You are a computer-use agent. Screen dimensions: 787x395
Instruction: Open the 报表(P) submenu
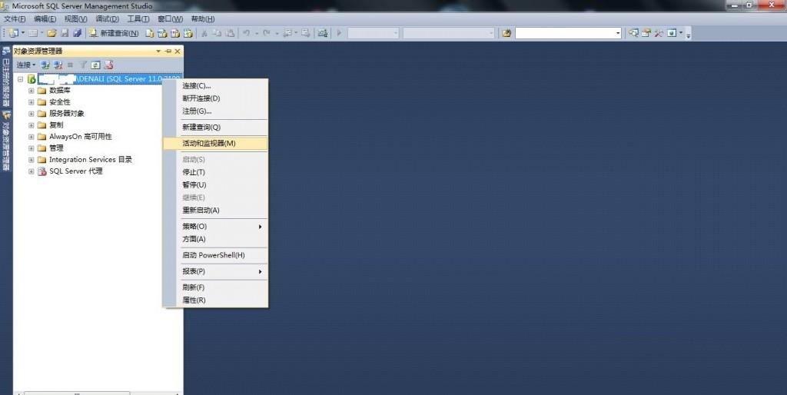coord(215,271)
